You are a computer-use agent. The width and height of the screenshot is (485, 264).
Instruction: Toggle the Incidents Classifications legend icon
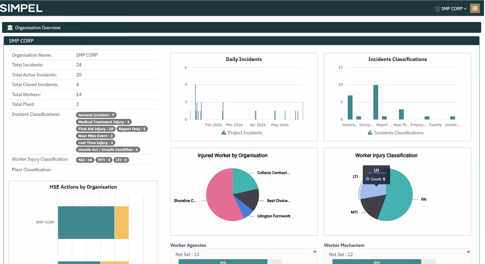[x=370, y=132]
